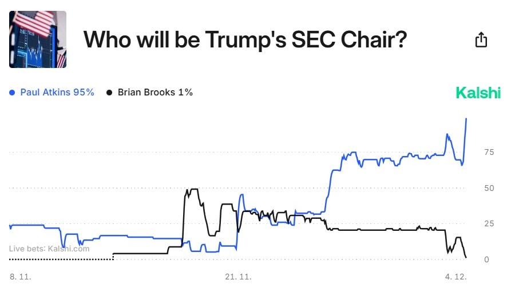
Task: Click the green Kalshi logo
Action: click(478, 93)
